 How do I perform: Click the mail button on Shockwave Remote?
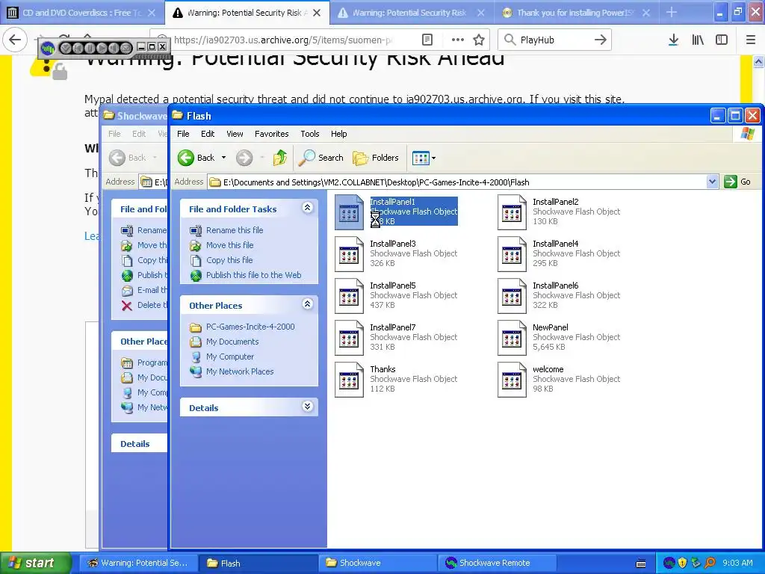click(x=126, y=48)
